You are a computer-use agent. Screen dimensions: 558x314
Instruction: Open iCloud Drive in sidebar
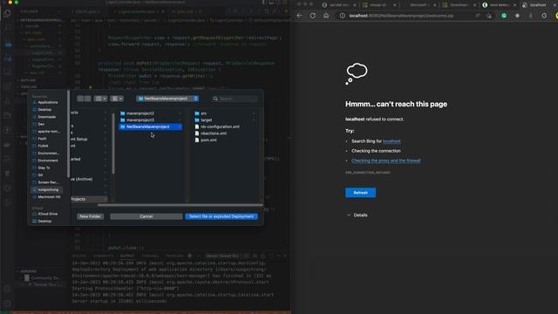tap(47, 214)
